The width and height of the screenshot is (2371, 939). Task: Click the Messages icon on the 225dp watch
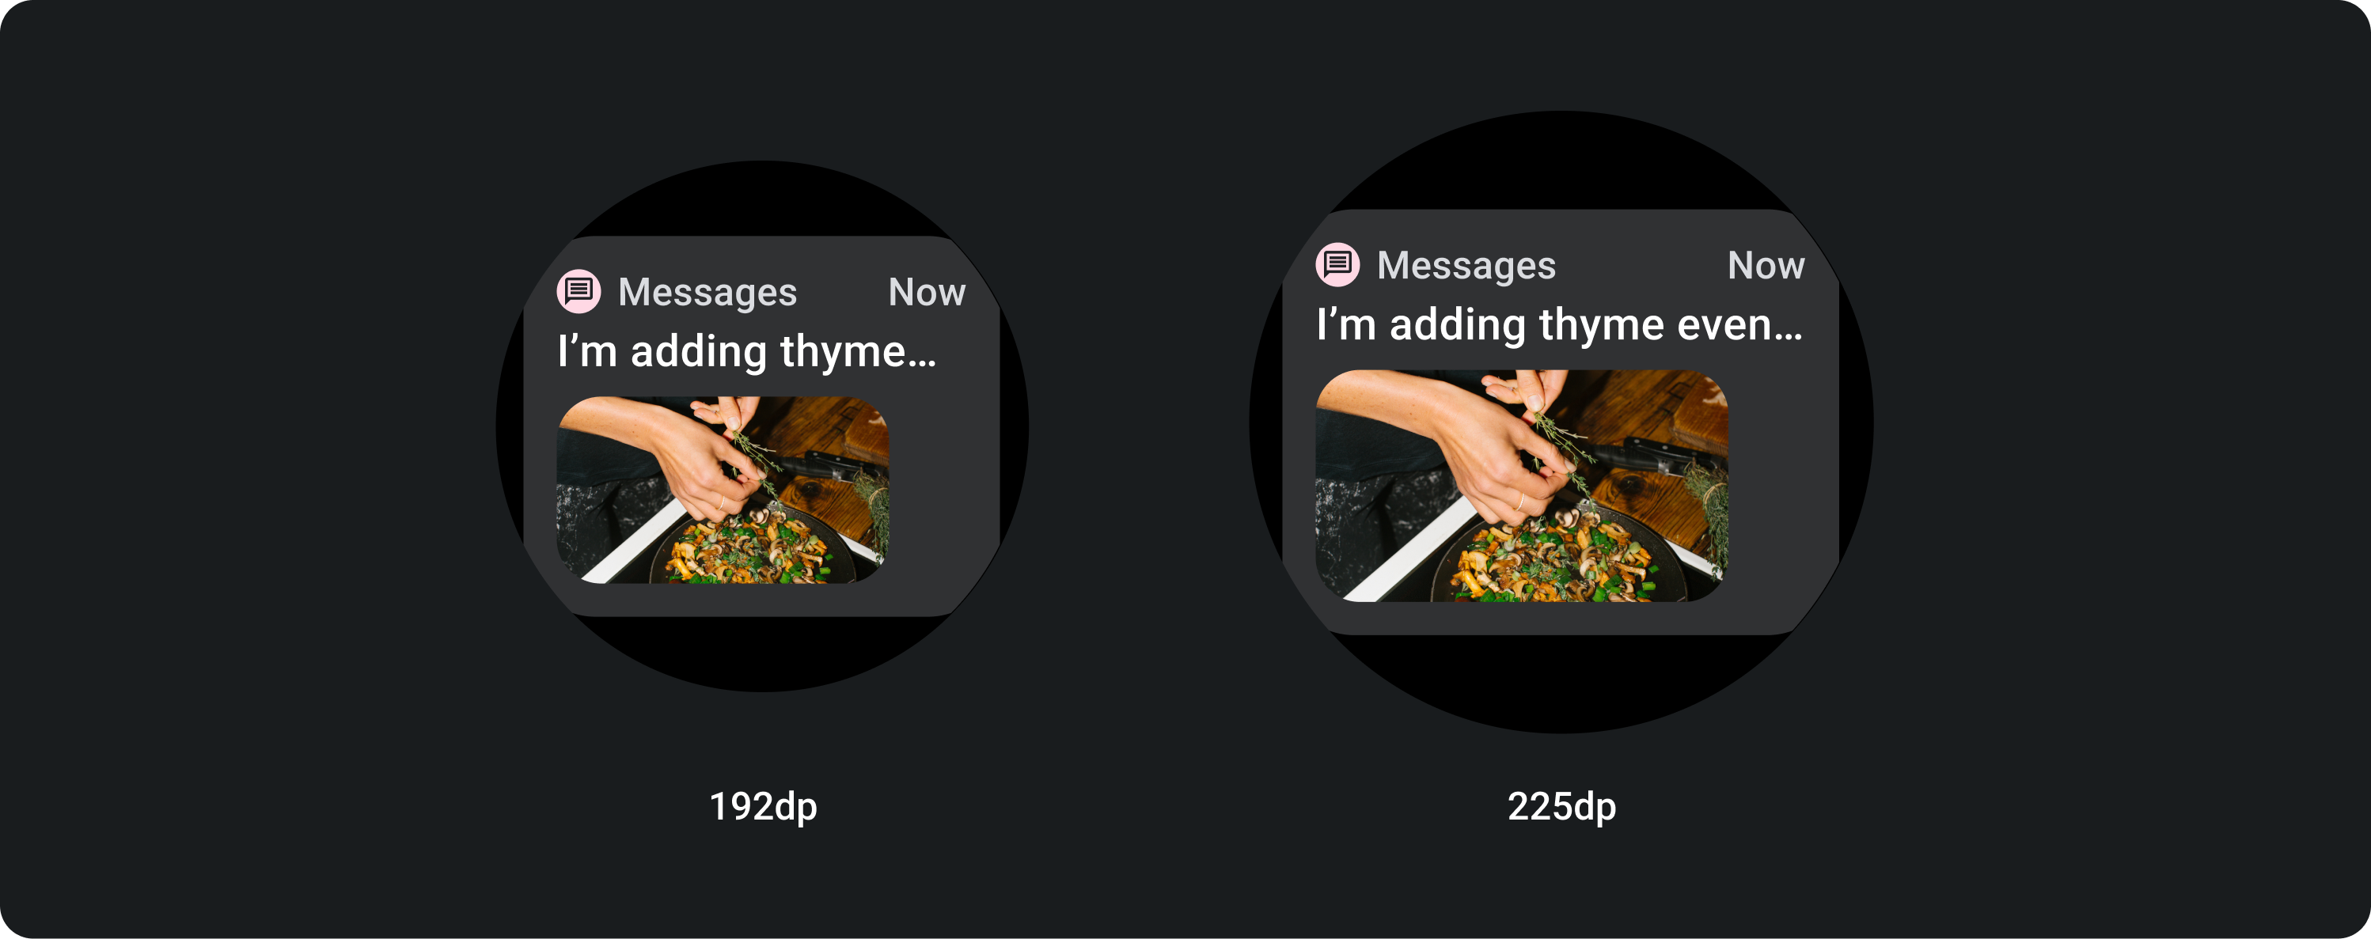click(1337, 265)
